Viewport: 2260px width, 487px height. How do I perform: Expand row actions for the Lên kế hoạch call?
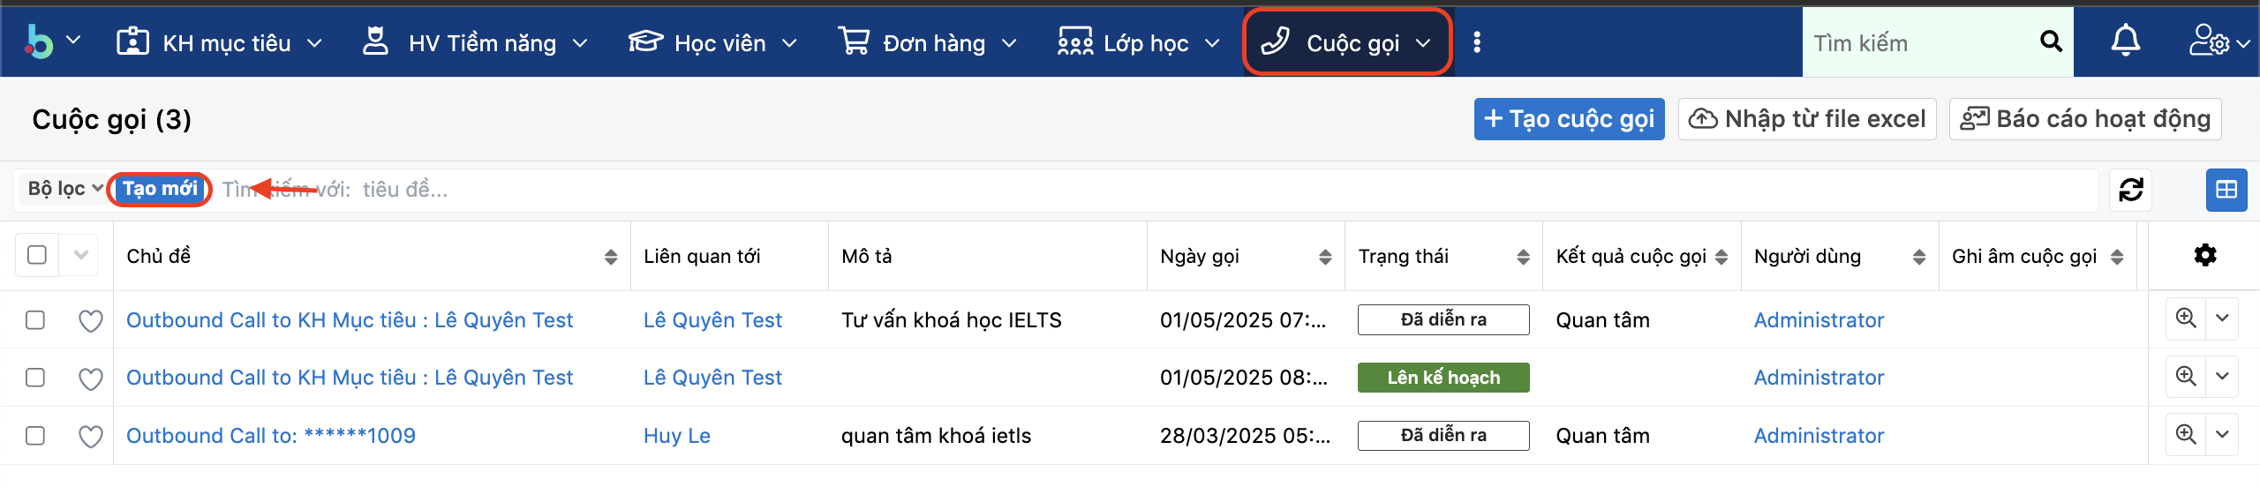pos(2222,377)
